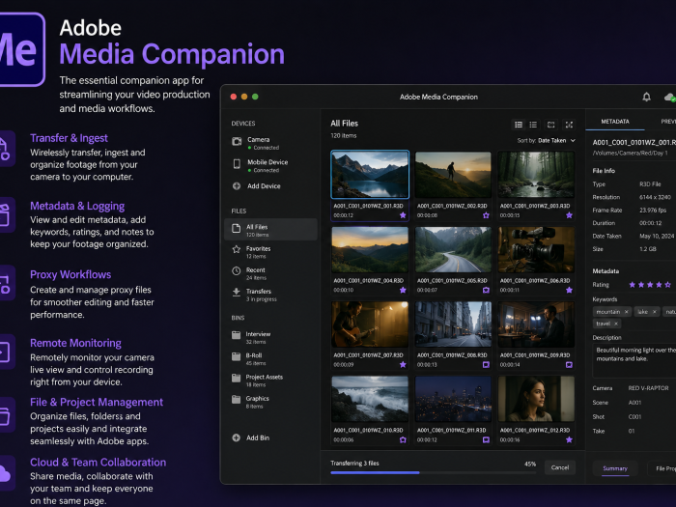Click the cloud sync status icon

tap(669, 98)
